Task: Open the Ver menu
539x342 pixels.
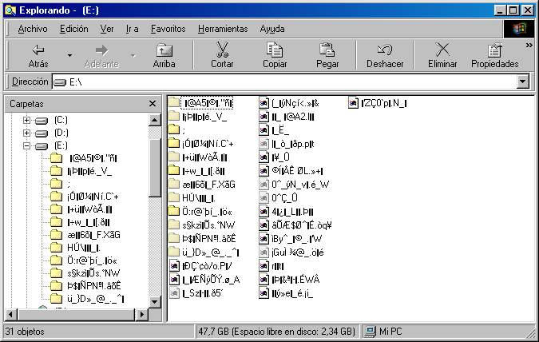Action: tap(107, 29)
